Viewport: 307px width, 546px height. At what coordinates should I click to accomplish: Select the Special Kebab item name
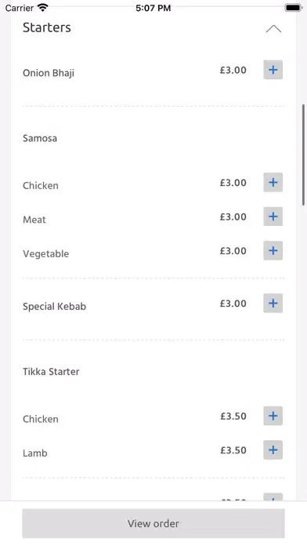(54, 307)
